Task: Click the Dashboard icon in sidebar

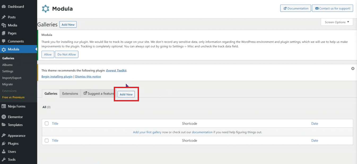Action: pyautogui.click(x=4, y=7)
